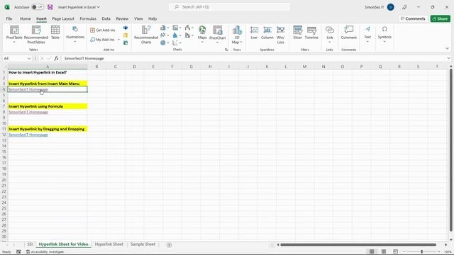Insert a line or area chart
This screenshot has width=454, height=255.
coord(164,35)
